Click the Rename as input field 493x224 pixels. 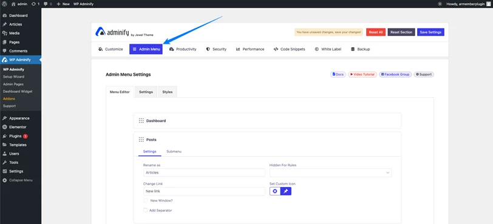point(204,172)
